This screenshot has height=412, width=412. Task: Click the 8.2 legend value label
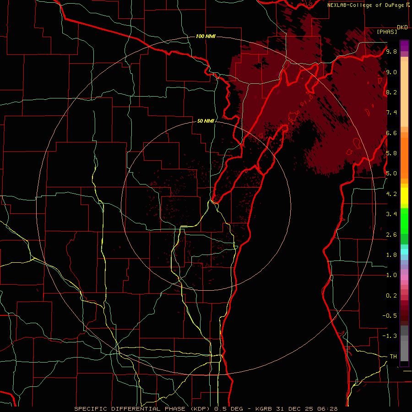tap(391, 92)
